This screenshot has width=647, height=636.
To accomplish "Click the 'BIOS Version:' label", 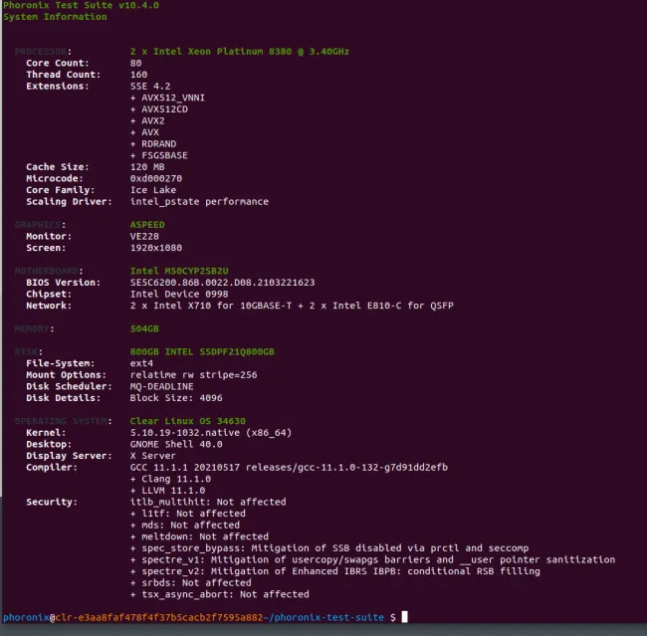I will click(63, 283).
